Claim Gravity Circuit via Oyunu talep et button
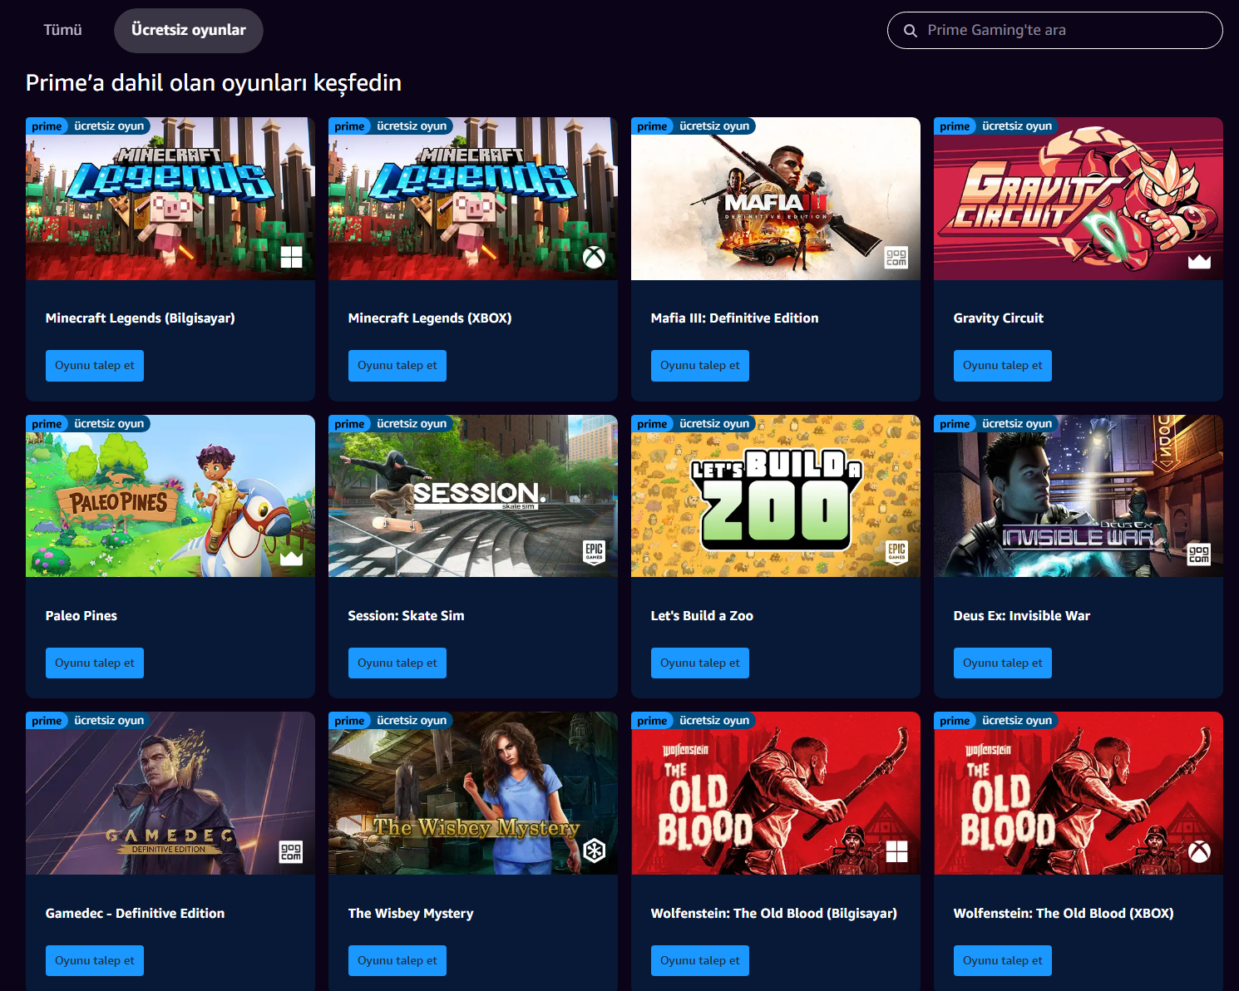The width and height of the screenshot is (1239, 991). 1002,366
